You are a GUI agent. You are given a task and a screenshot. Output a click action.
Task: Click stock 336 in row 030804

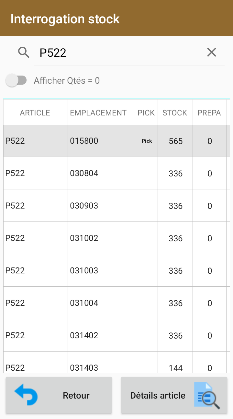tap(176, 174)
